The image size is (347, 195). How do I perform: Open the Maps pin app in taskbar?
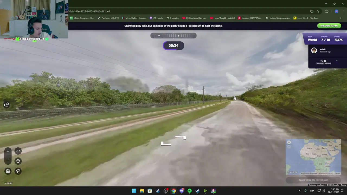213,191
